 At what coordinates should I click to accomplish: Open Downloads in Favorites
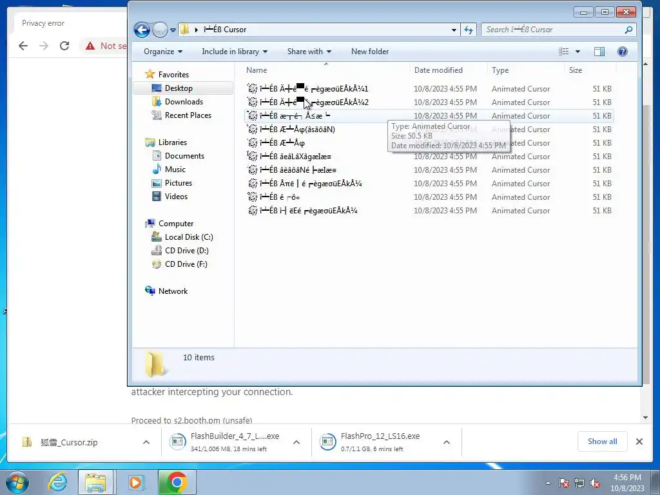pyautogui.click(x=184, y=101)
